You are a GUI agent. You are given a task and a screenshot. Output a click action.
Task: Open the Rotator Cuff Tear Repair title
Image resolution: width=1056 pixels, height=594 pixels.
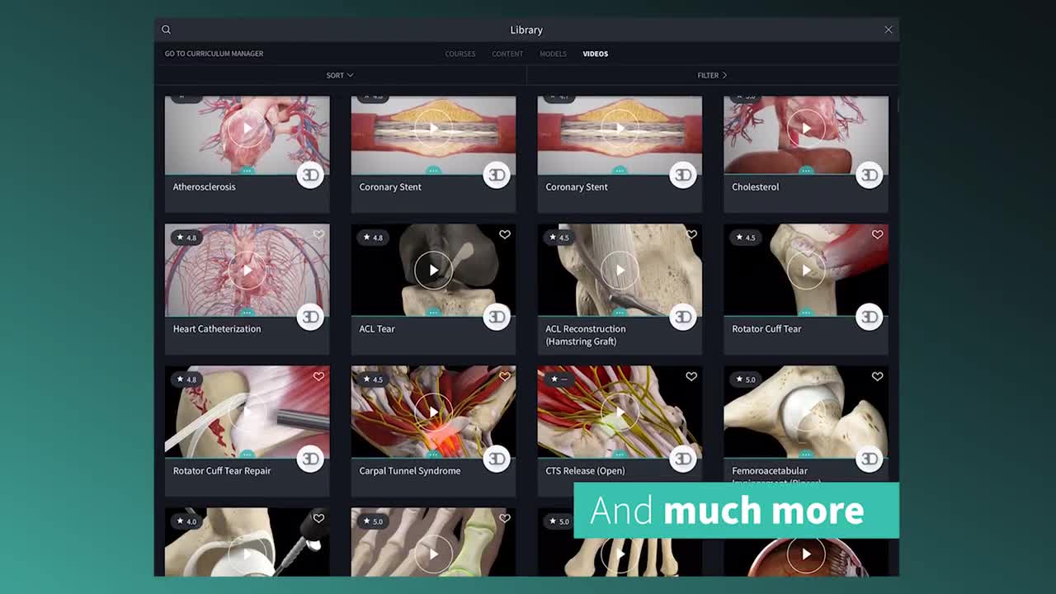(222, 470)
